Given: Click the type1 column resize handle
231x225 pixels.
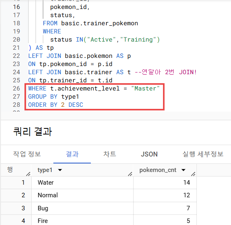Looking at the screenshot, I should pos(130,174).
